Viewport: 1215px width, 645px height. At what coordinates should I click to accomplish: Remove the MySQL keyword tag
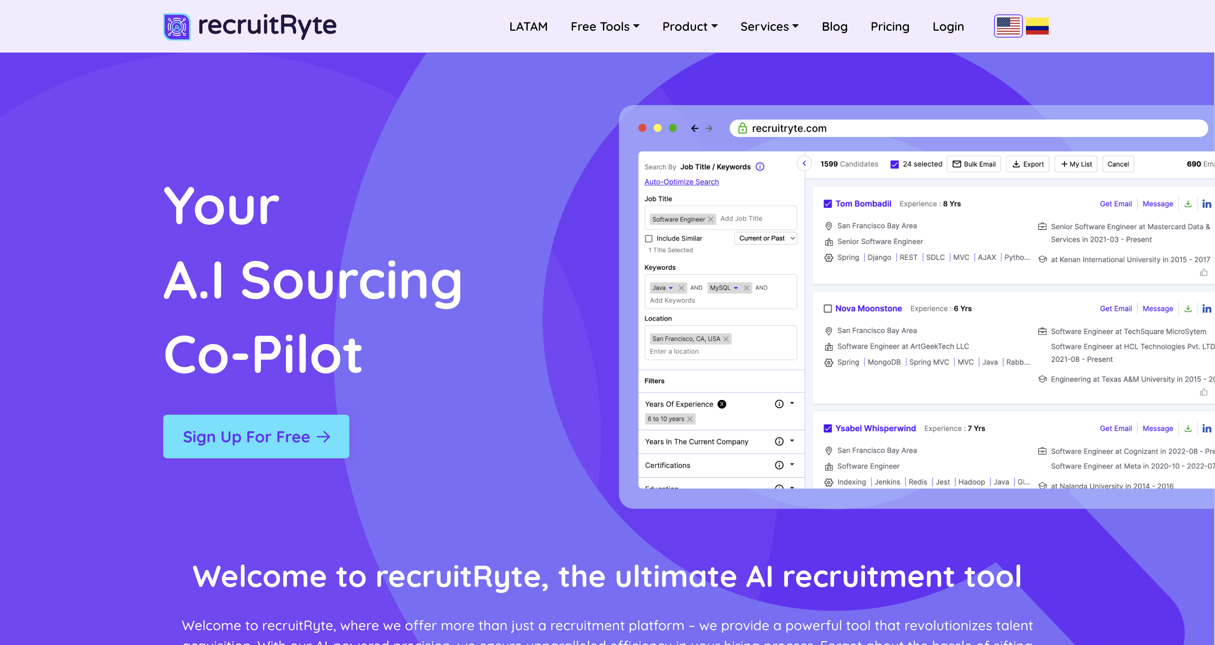click(x=746, y=288)
